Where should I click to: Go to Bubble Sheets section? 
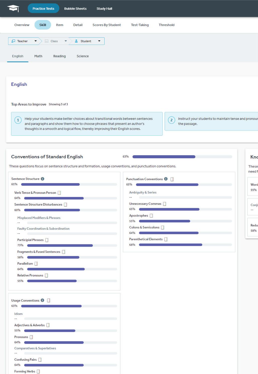[x=75, y=9]
